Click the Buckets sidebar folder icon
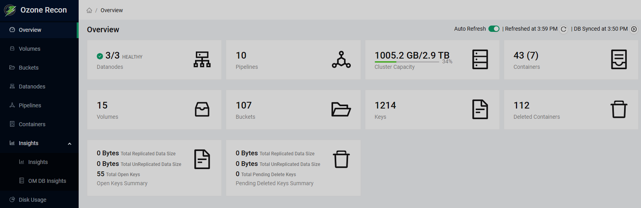The height and width of the screenshot is (208, 641). tap(12, 67)
